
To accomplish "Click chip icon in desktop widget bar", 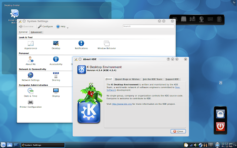I will [219, 19].
